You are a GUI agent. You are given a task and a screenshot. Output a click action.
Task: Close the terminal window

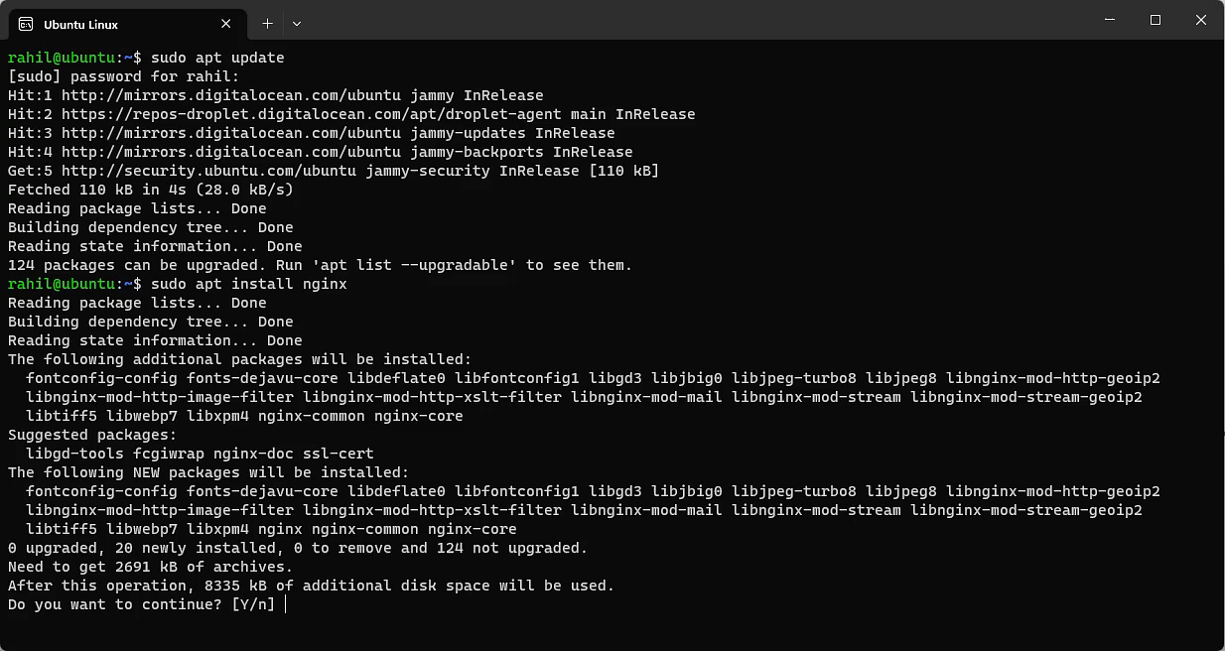[1201, 20]
